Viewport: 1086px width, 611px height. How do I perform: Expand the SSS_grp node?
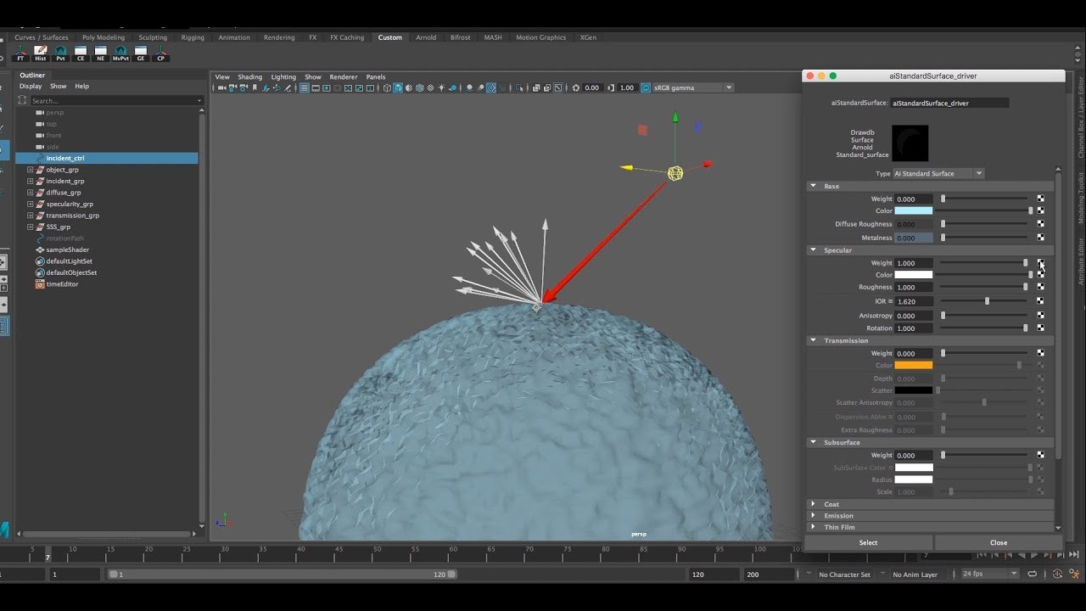30,227
